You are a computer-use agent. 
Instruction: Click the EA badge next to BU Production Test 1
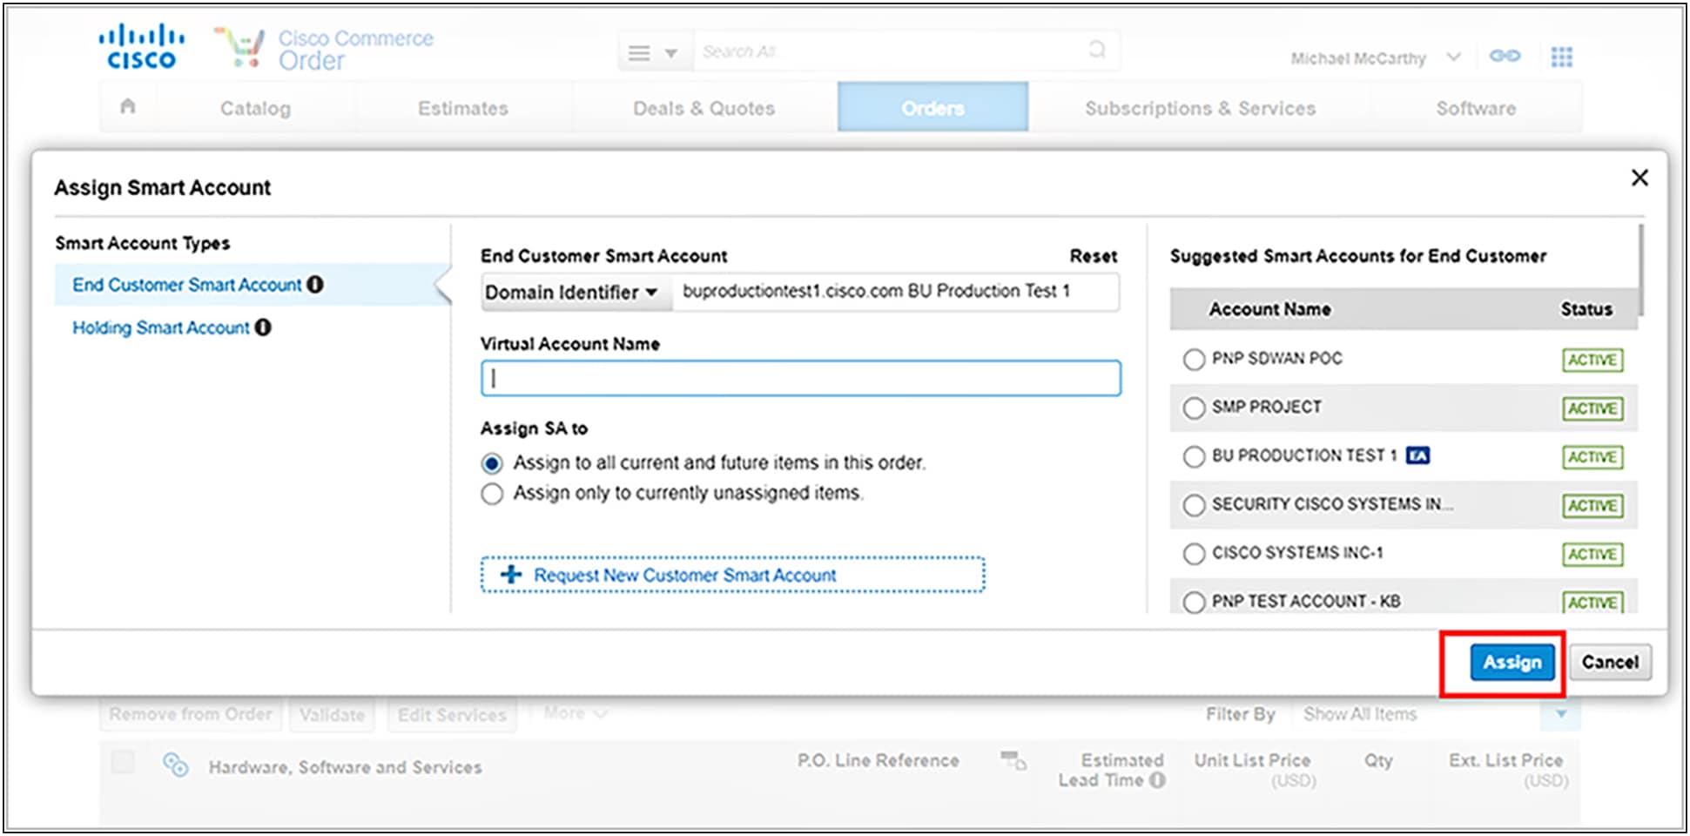pyautogui.click(x=1417, y=455)
